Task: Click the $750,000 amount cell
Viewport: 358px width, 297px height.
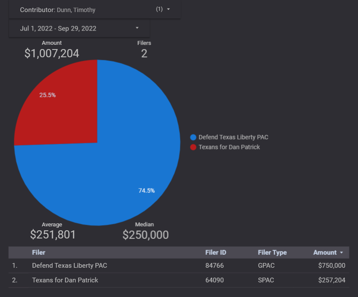Action: click(x=332, y=266)
